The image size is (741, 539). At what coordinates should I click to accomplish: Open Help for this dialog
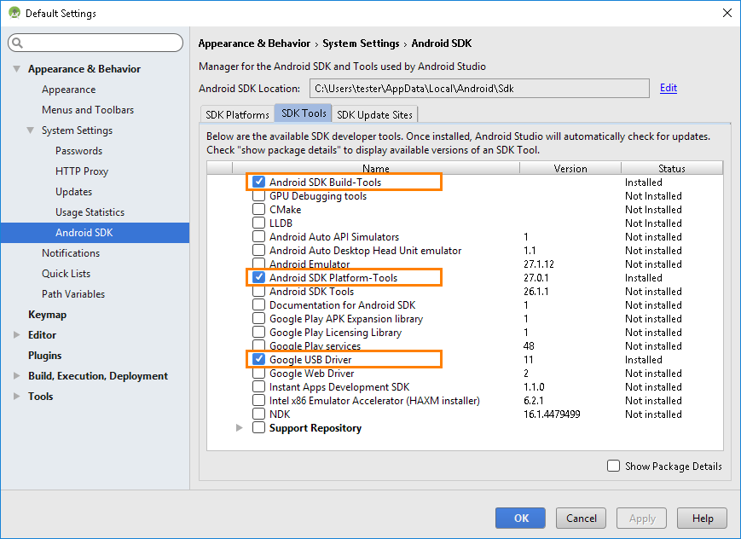point(703,519)
